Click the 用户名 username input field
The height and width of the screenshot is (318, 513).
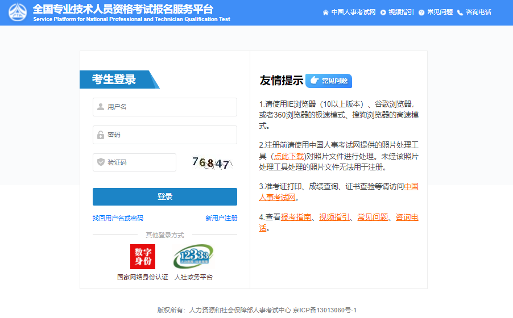click(165, 107)
